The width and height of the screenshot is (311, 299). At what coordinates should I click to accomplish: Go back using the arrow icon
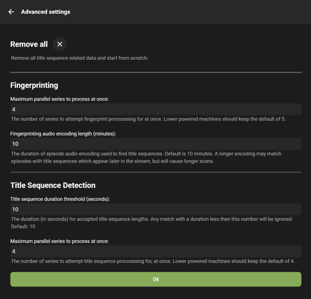pos(11,12)
